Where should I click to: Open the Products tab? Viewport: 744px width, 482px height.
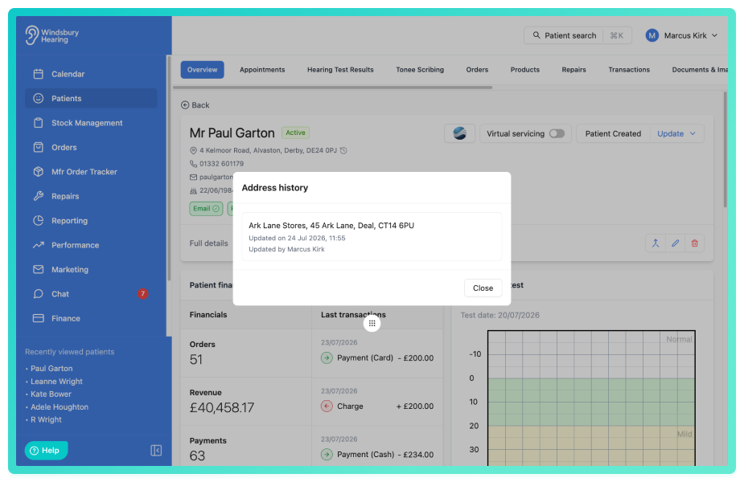click(x=524, y=70)
